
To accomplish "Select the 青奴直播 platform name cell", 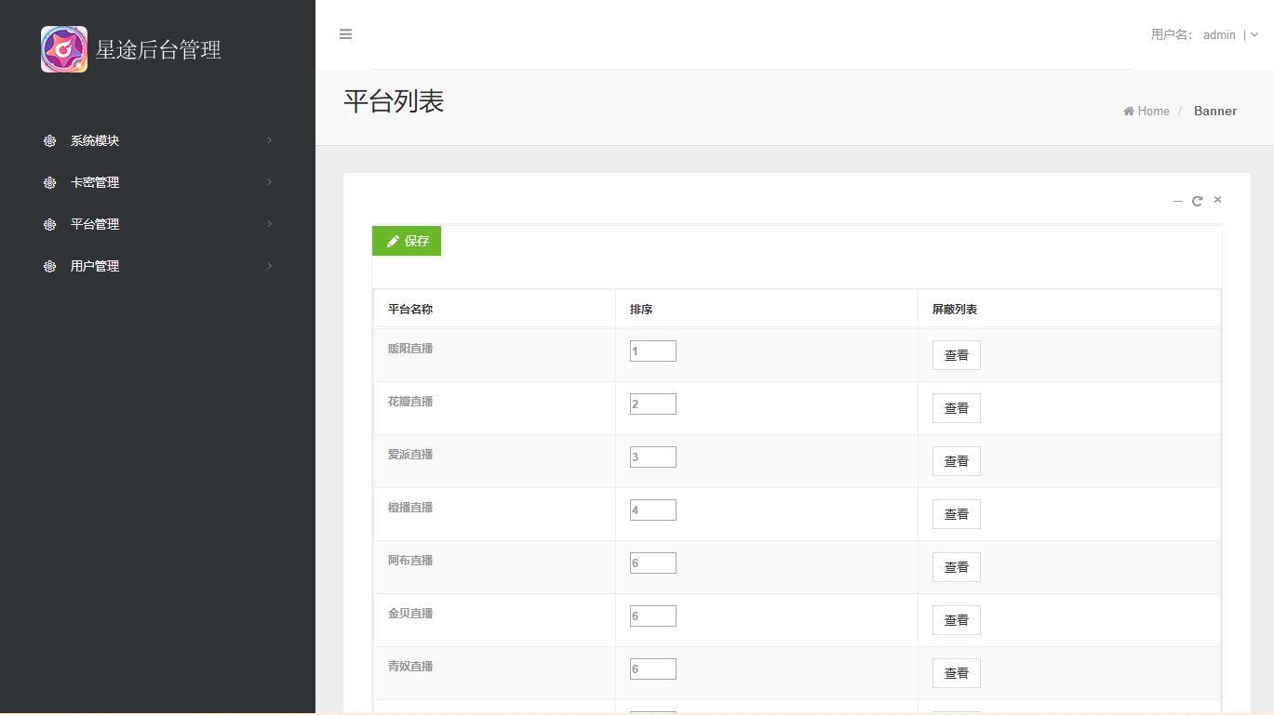I will (x=495, y=673).
